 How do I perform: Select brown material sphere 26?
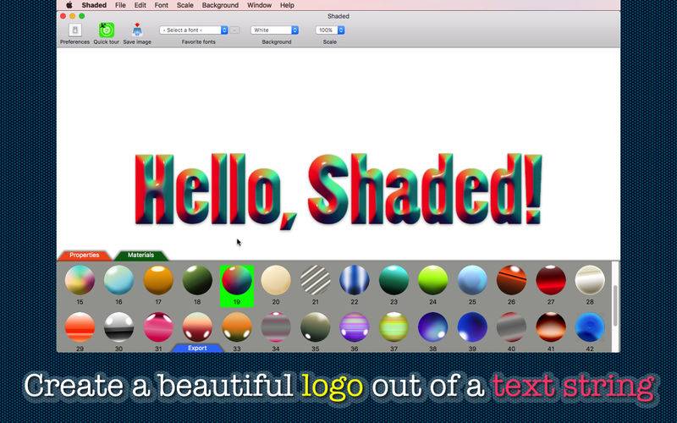512,280
